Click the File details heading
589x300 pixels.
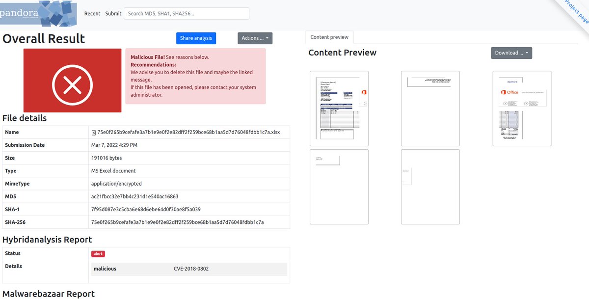tap(25, 118)
